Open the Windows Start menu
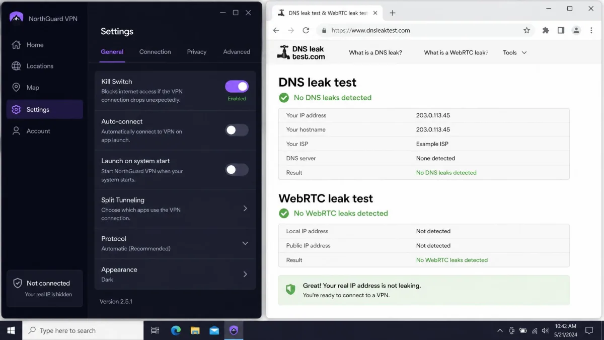 [x=11, y=330]
